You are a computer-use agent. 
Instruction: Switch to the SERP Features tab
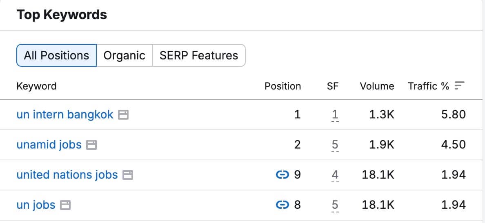[199, 55]
